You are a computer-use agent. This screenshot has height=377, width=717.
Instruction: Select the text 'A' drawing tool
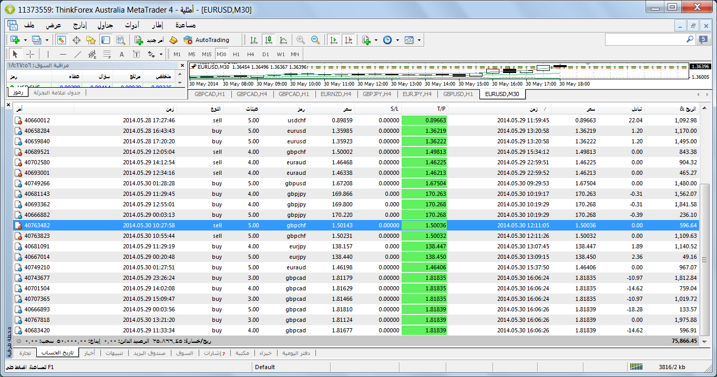[122, 54]
